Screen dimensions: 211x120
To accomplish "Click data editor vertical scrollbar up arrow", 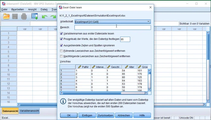I will coord(208,33).
